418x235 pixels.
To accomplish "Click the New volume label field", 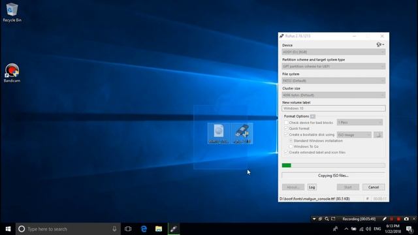I will (x=334, y=108).
